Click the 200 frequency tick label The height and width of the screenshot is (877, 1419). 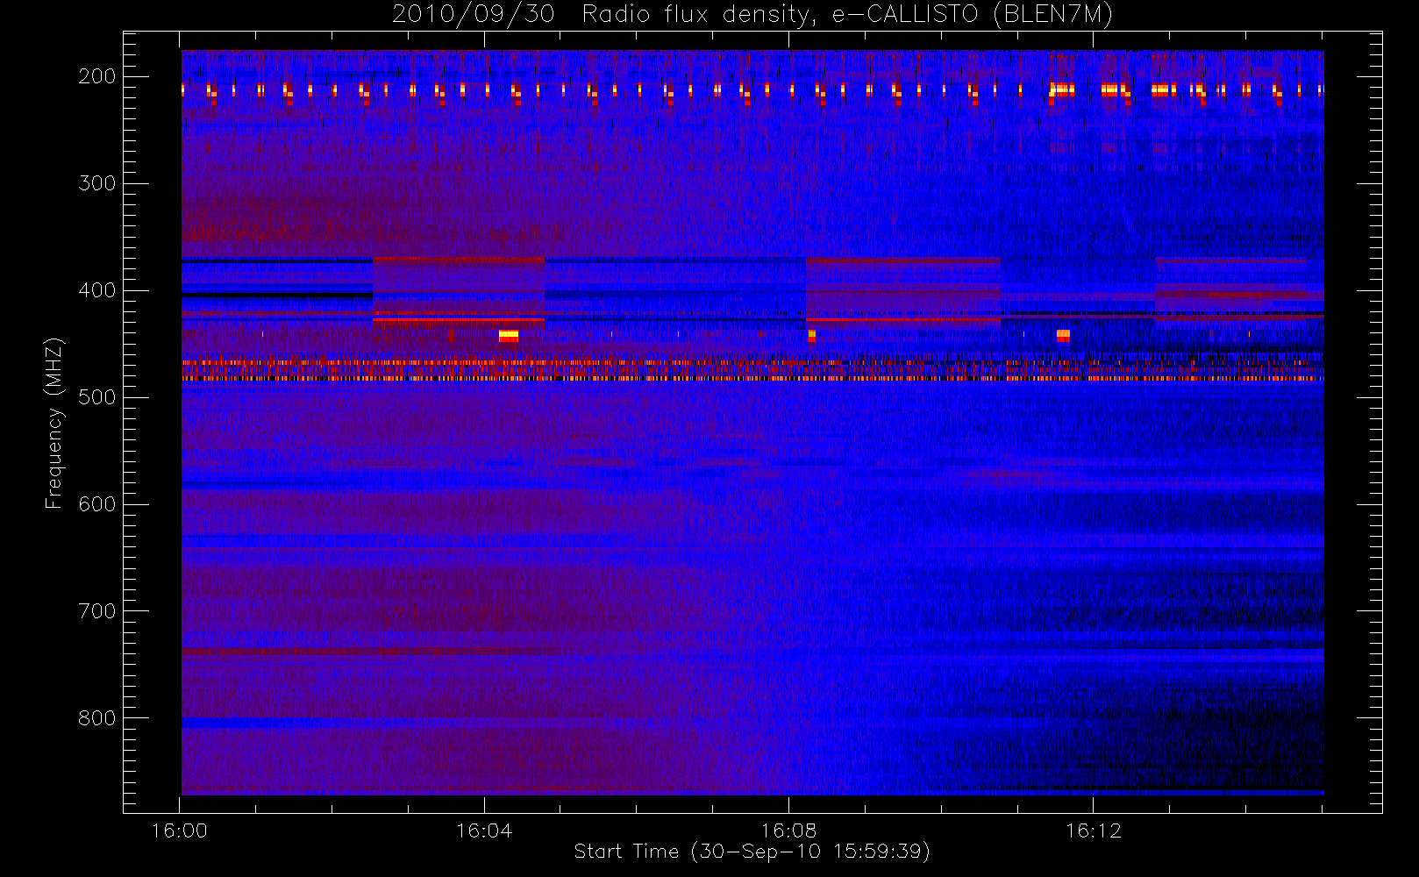click(97, 76)
